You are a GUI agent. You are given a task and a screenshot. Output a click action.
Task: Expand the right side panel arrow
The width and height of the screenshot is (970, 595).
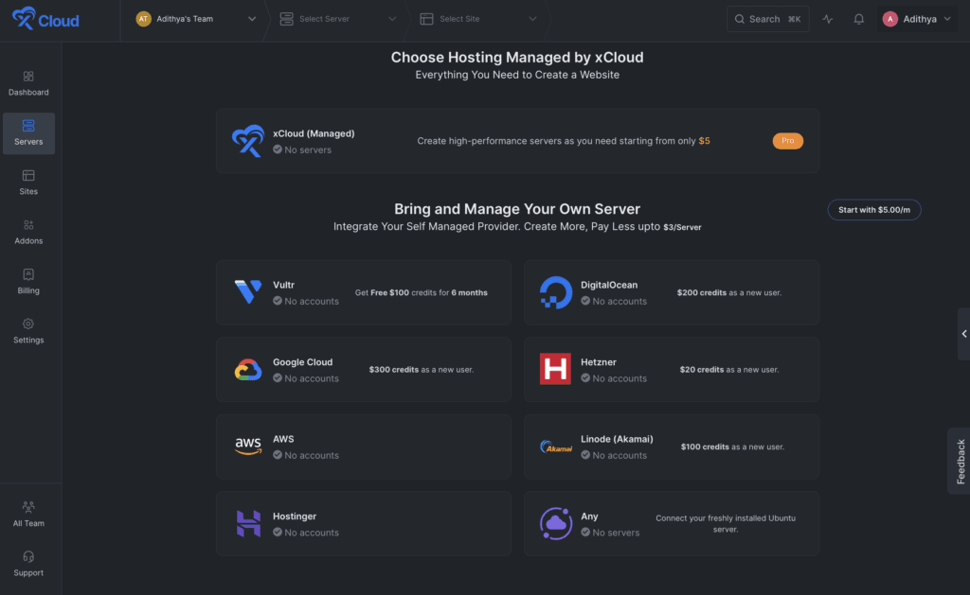tap(963, 334)
